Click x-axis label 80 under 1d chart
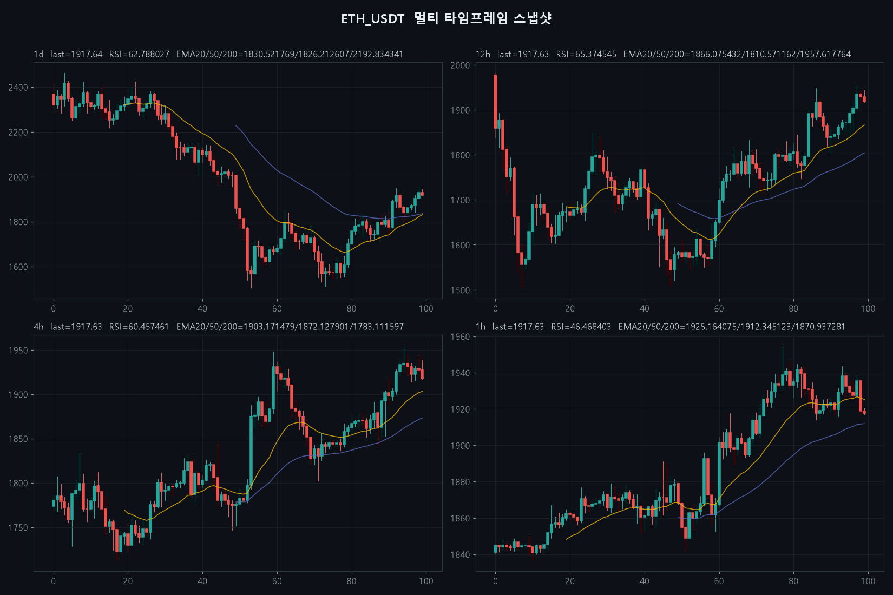This screenshot has height=595, width=893. coord(352,309)
